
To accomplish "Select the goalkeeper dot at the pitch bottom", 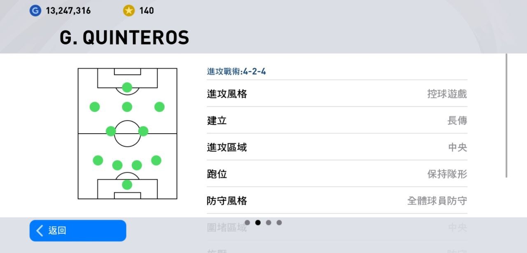I will pyautogui.click(x=127, y=185).
